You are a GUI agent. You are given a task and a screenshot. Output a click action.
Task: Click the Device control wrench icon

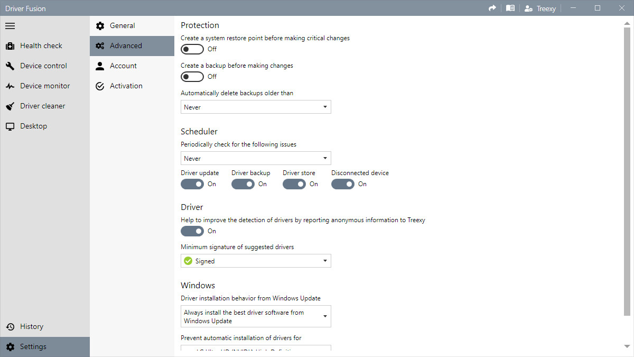point(10,66)
